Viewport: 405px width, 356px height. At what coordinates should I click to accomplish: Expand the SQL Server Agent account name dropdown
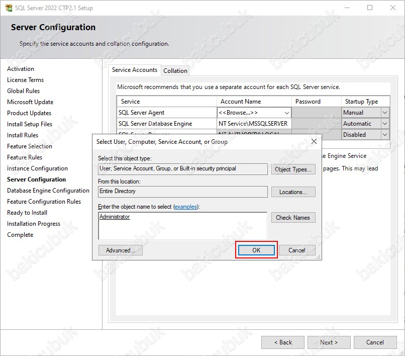[287, 113]
